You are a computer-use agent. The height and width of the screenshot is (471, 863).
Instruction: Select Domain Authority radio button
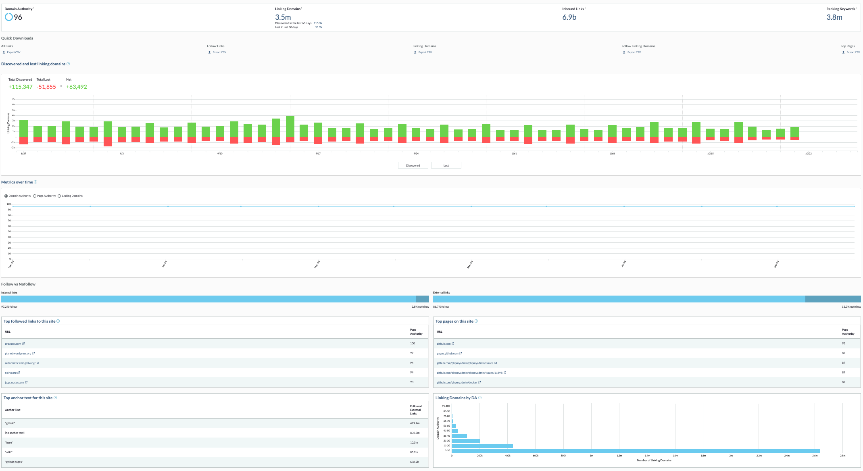pos(6,196)
